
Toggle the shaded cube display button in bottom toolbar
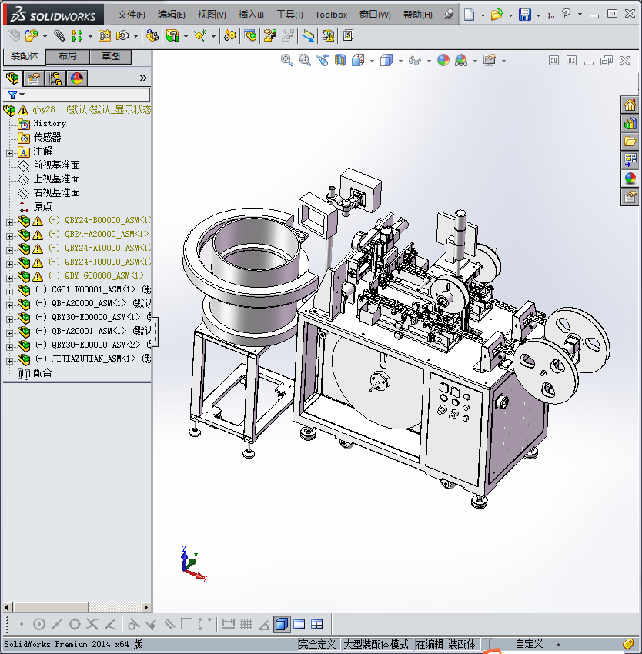[281, 624]
